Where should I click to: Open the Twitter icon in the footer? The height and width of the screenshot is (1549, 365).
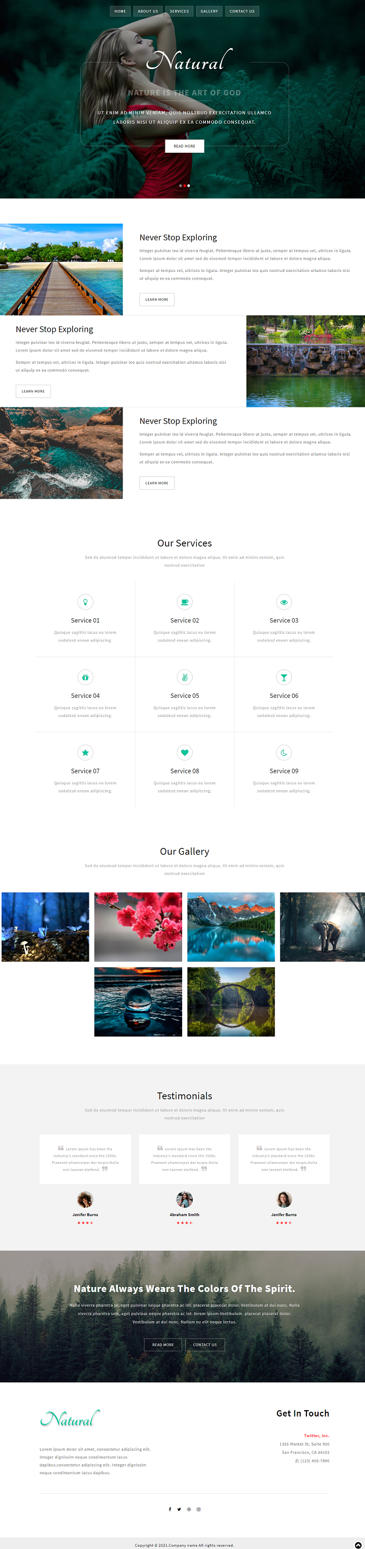[x=179, y=1509]
